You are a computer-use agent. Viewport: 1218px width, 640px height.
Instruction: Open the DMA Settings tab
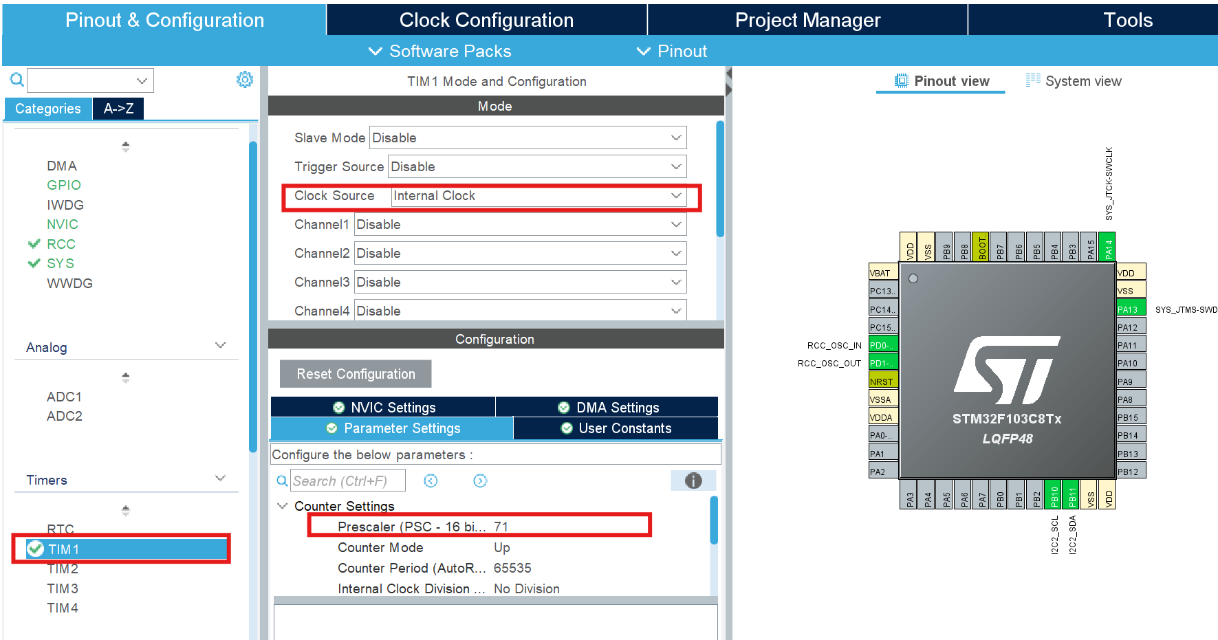pos(607,407)
